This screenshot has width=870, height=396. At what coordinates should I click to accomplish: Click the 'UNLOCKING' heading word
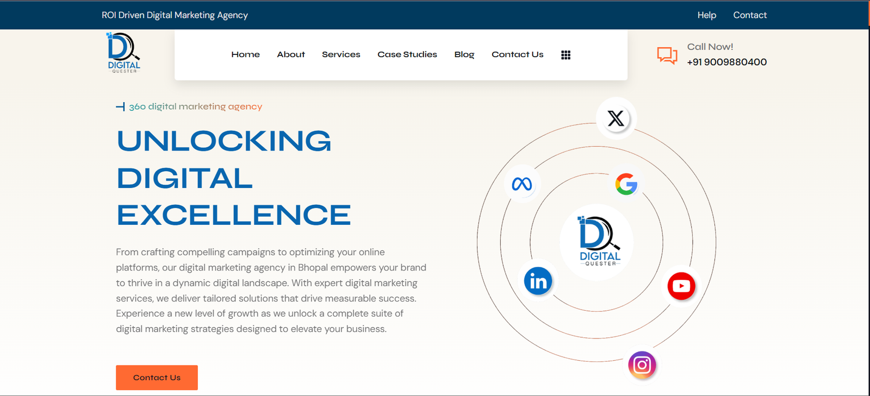[x=224, y=141]
